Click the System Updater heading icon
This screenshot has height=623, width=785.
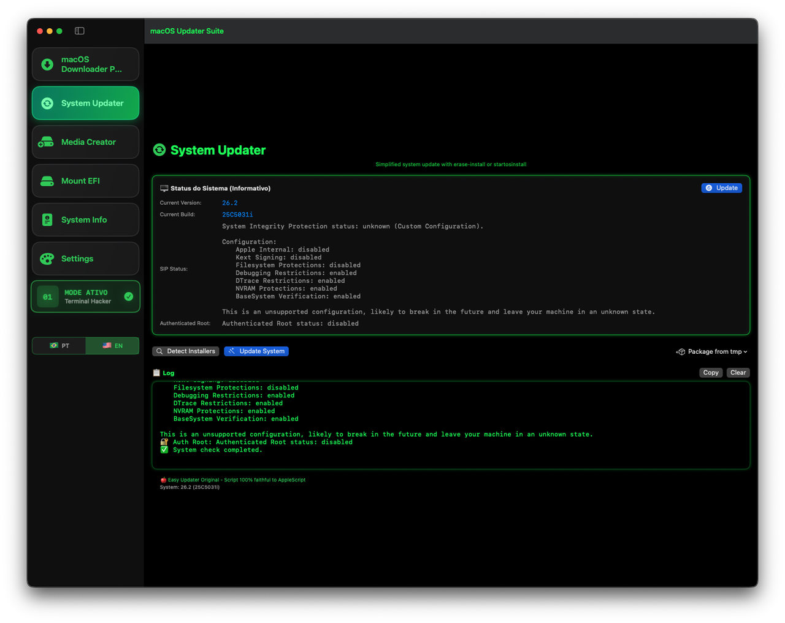159,150
